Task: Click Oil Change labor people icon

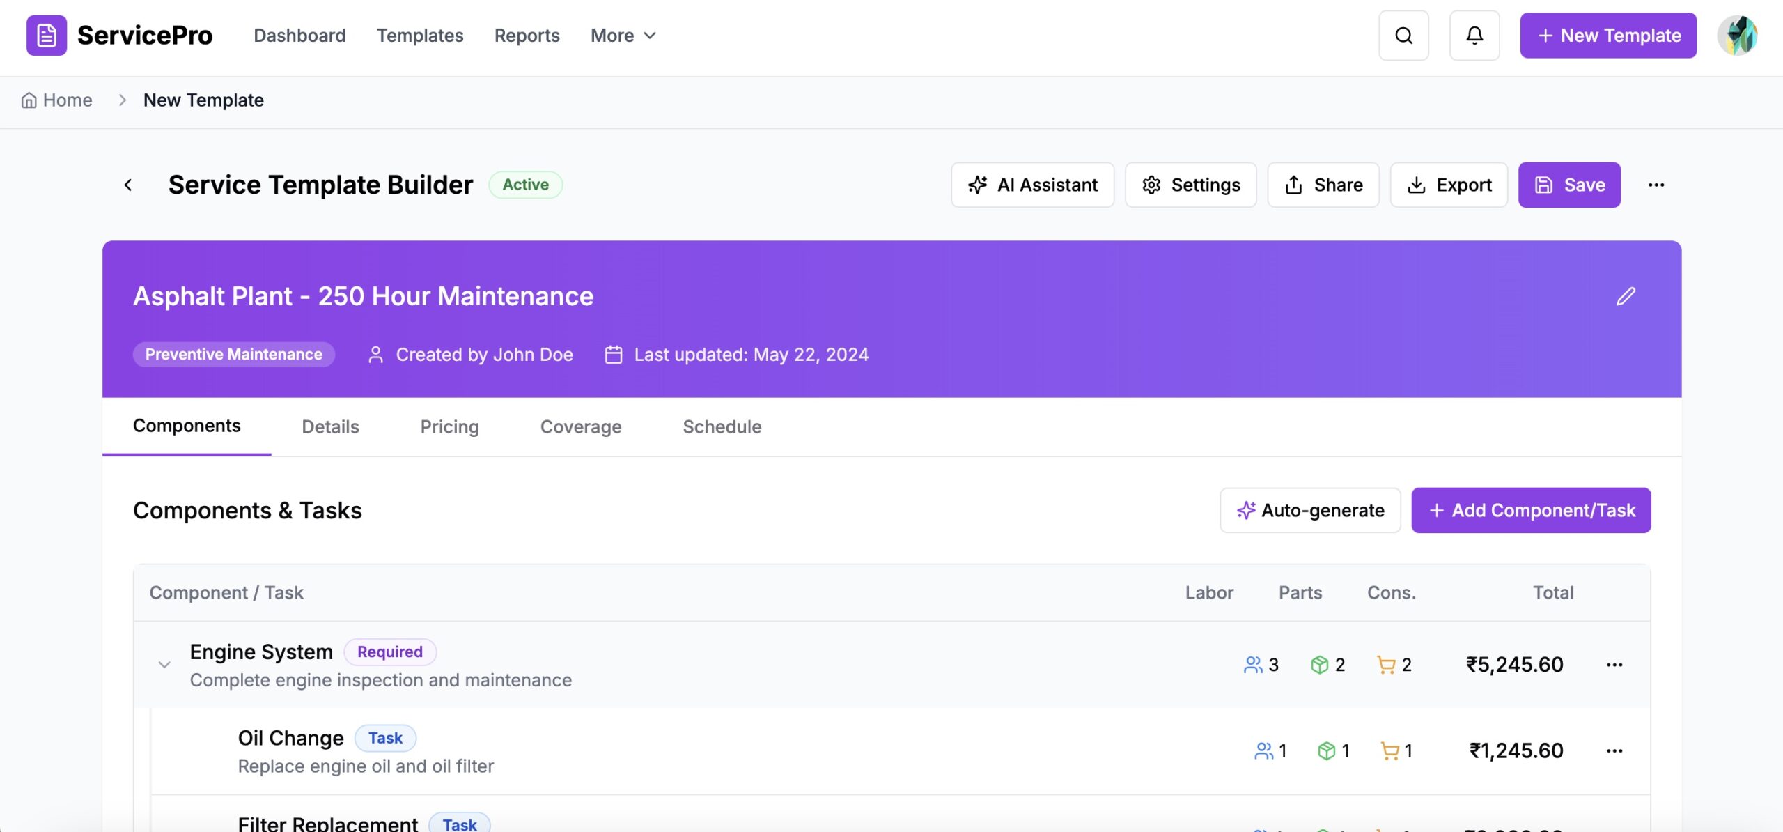Action: [x=1263, y=751]
